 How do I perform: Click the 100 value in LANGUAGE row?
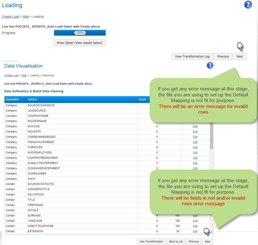pyautogui.click(x=177, y=221)
